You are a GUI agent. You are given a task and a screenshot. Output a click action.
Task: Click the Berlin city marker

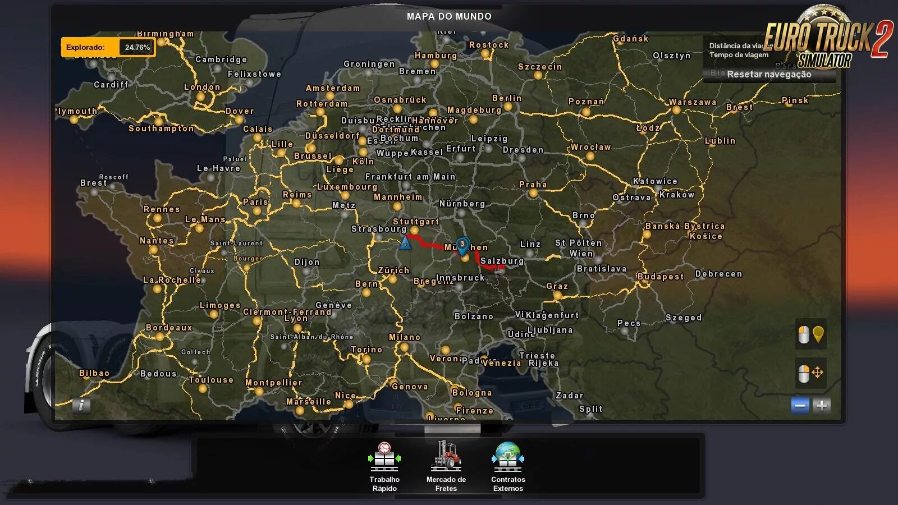click(x=507, y=107)
